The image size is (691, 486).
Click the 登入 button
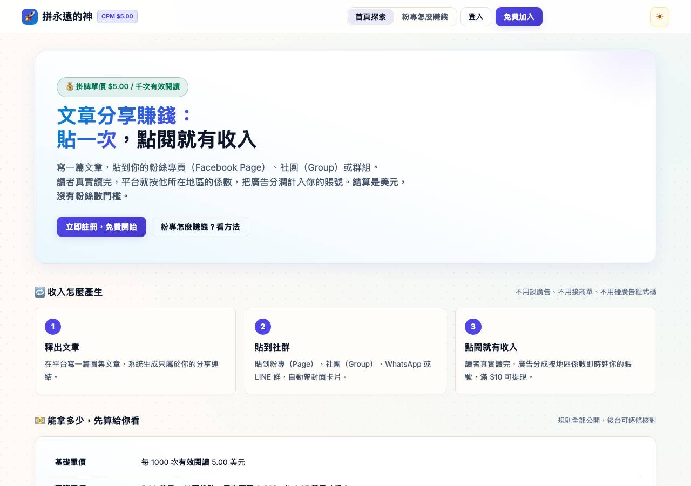tap(476, 17)
